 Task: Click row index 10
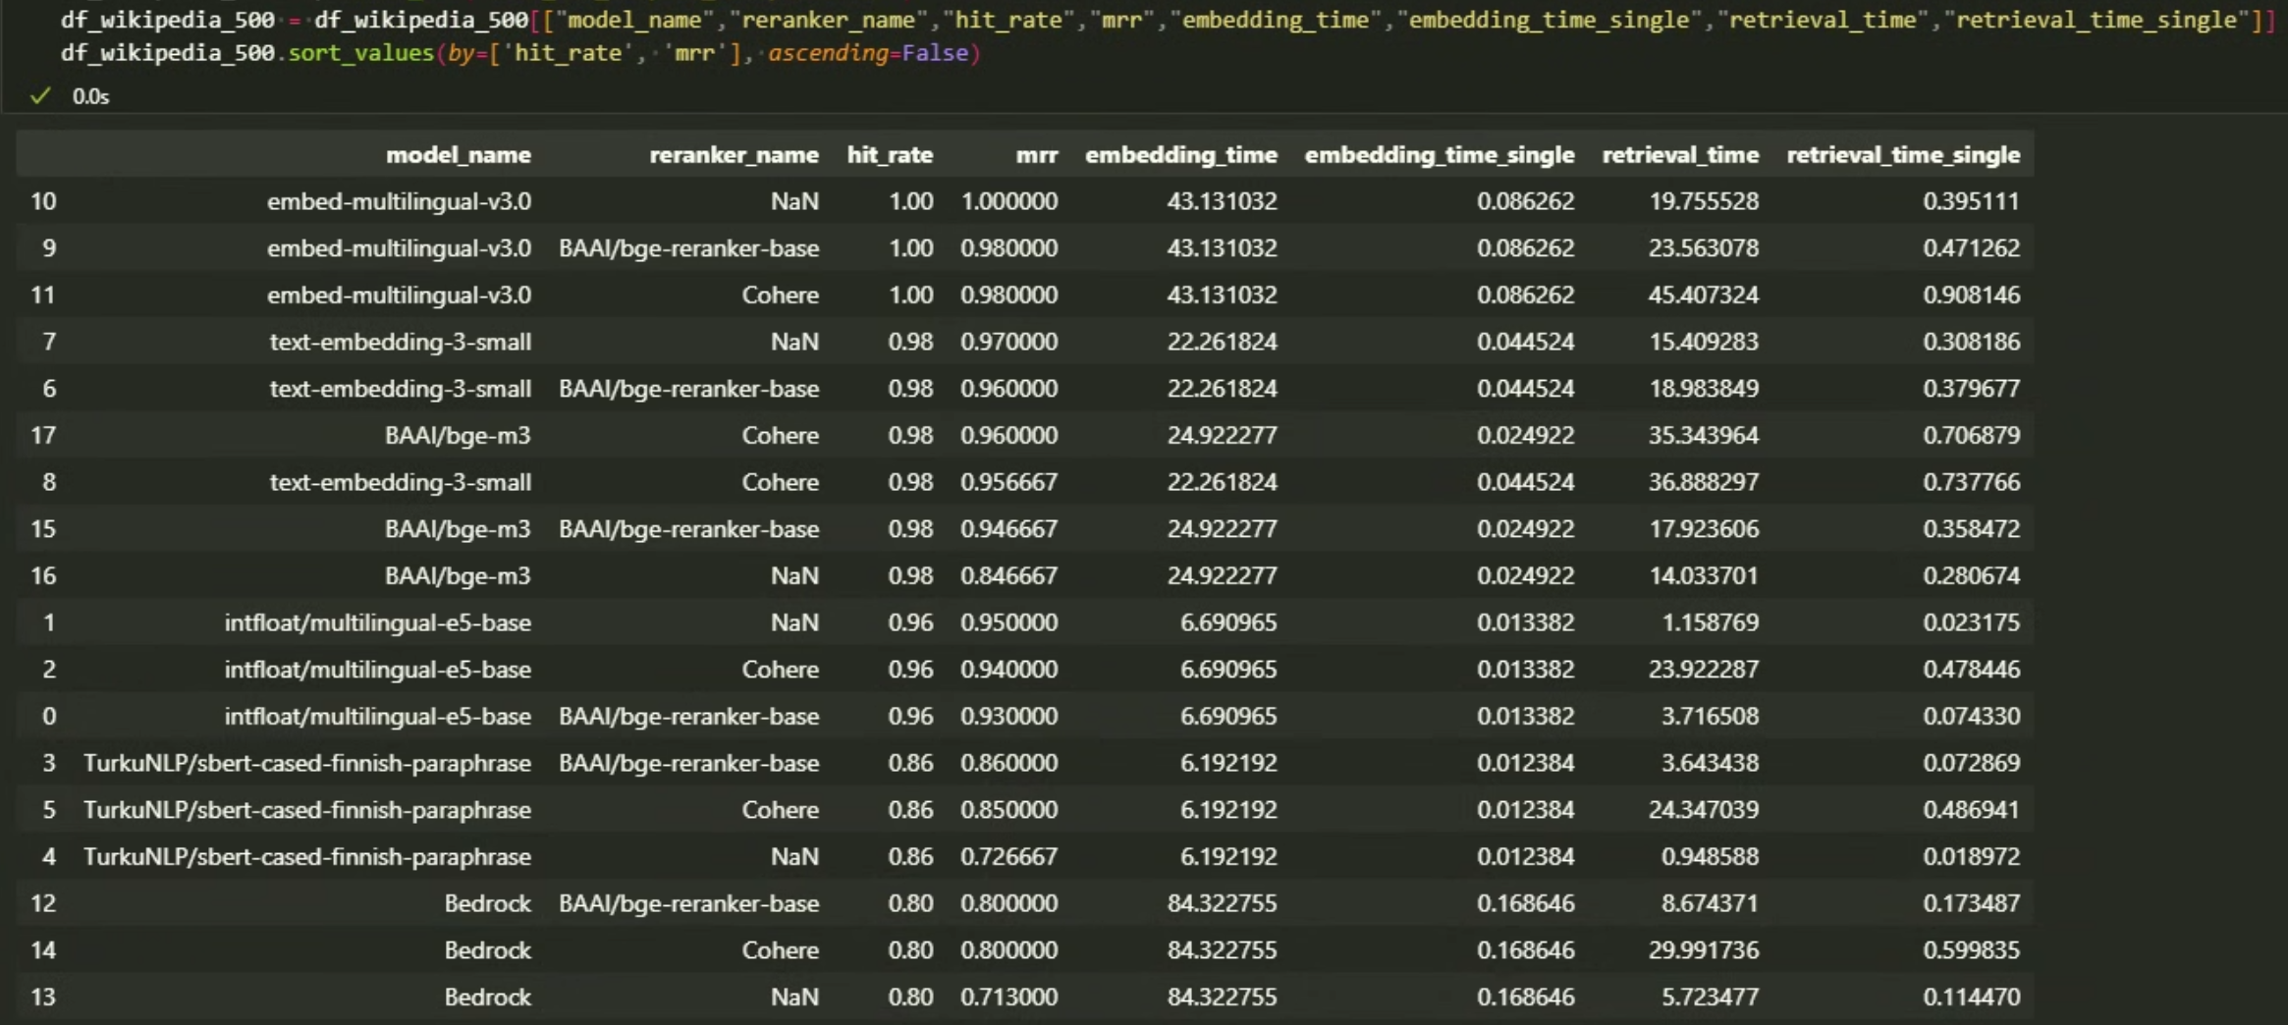[43, 201]
